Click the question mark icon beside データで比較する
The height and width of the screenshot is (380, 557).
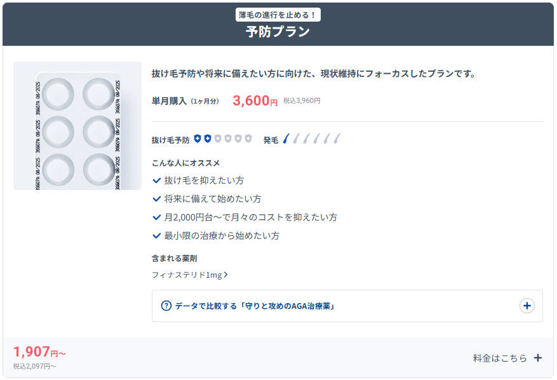tap(166, 306)
